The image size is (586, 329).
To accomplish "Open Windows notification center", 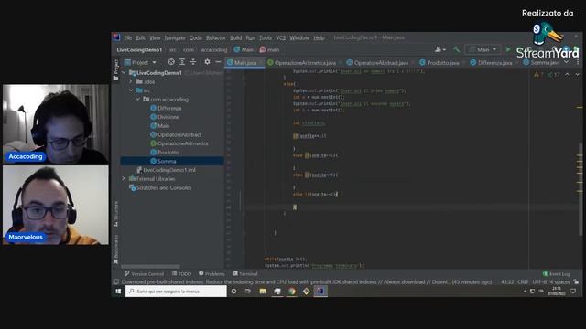I will (574, 291).
